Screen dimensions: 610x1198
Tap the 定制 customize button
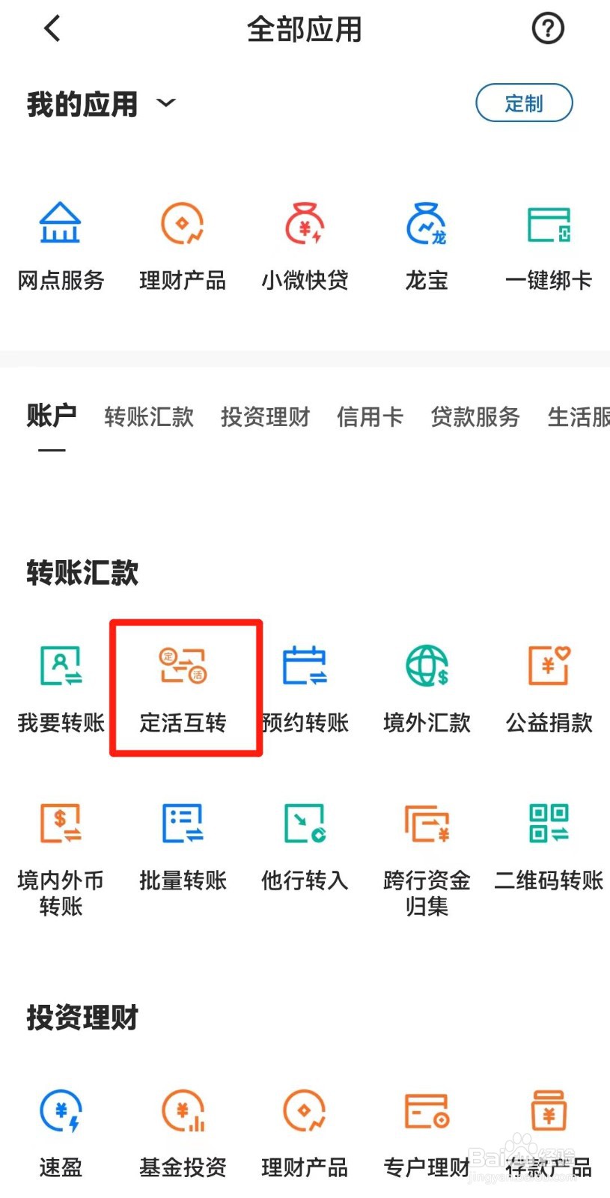524,103
